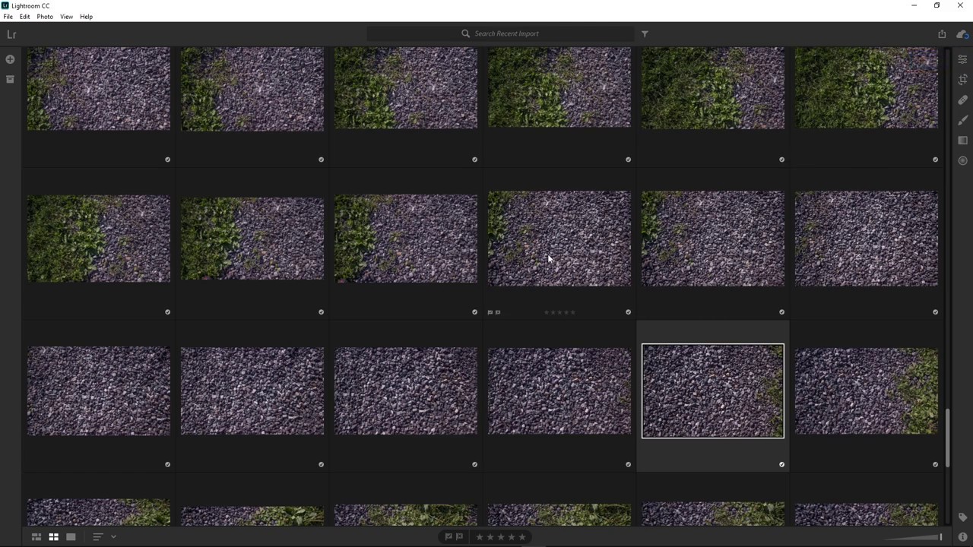Open the Photo menu
973x547 pixels.
point(45,17)
